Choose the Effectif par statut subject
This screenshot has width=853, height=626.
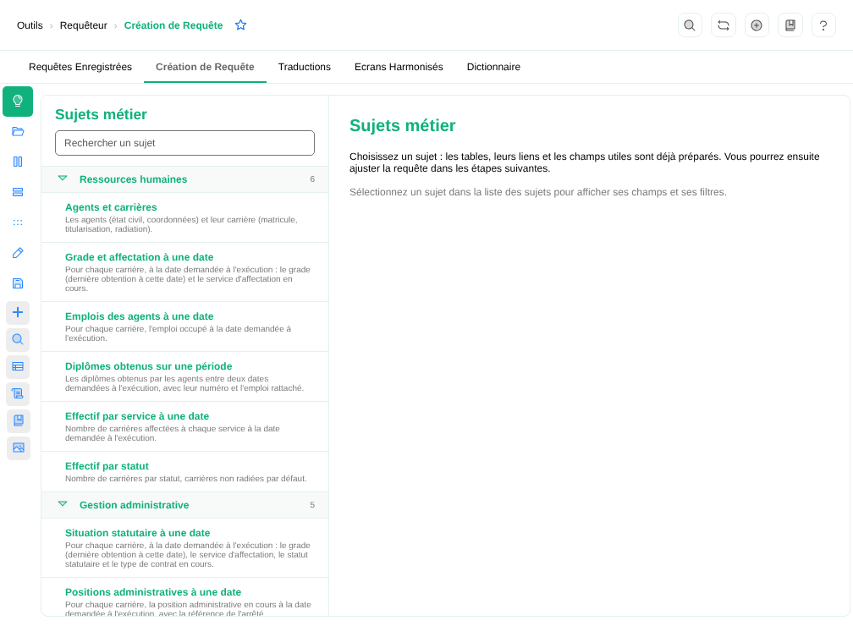tap(185, 472)
